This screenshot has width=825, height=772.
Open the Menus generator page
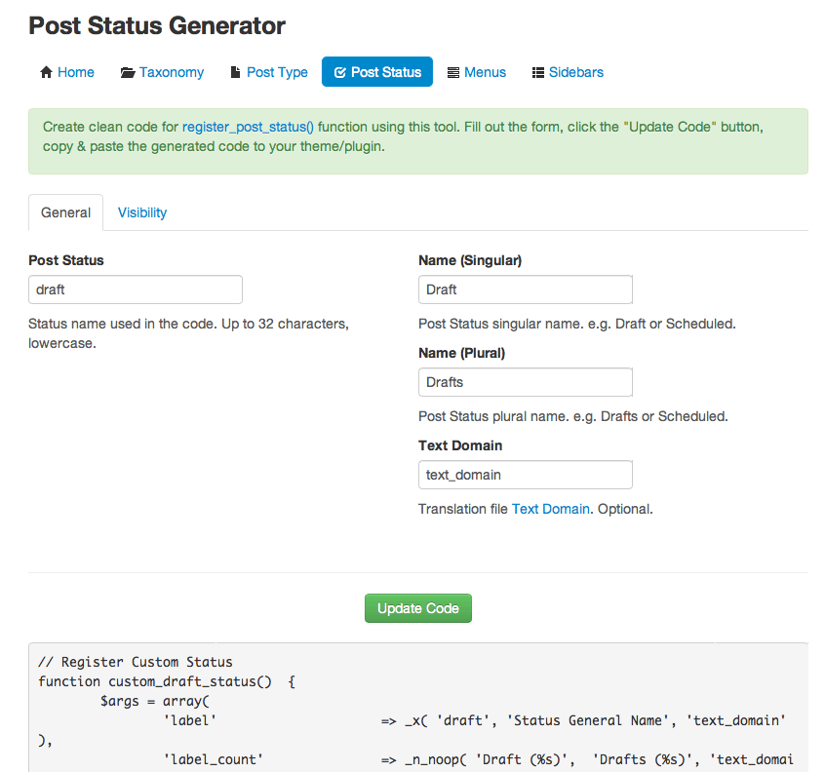pos(485,72)
